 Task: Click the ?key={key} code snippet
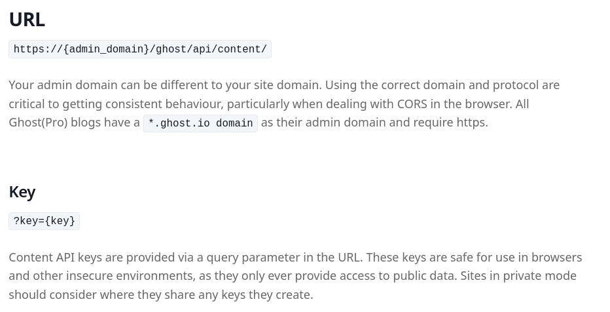click(45, 221)
